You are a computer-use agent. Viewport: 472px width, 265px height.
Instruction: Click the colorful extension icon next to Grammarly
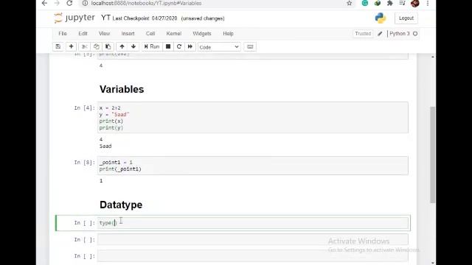377,3
